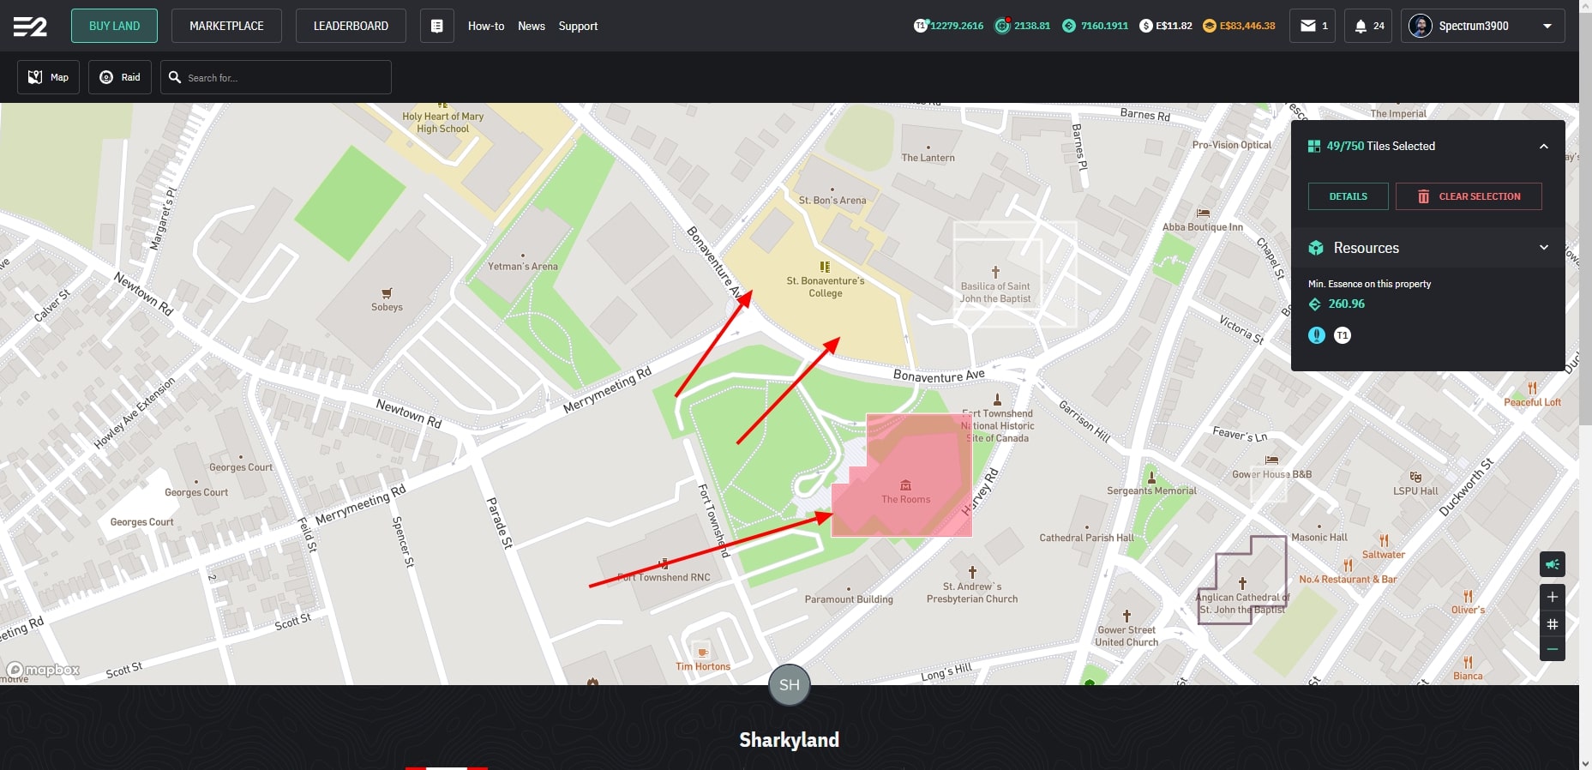Open the Leaderboard page
1592x770 pixels.
pos(351,26)
